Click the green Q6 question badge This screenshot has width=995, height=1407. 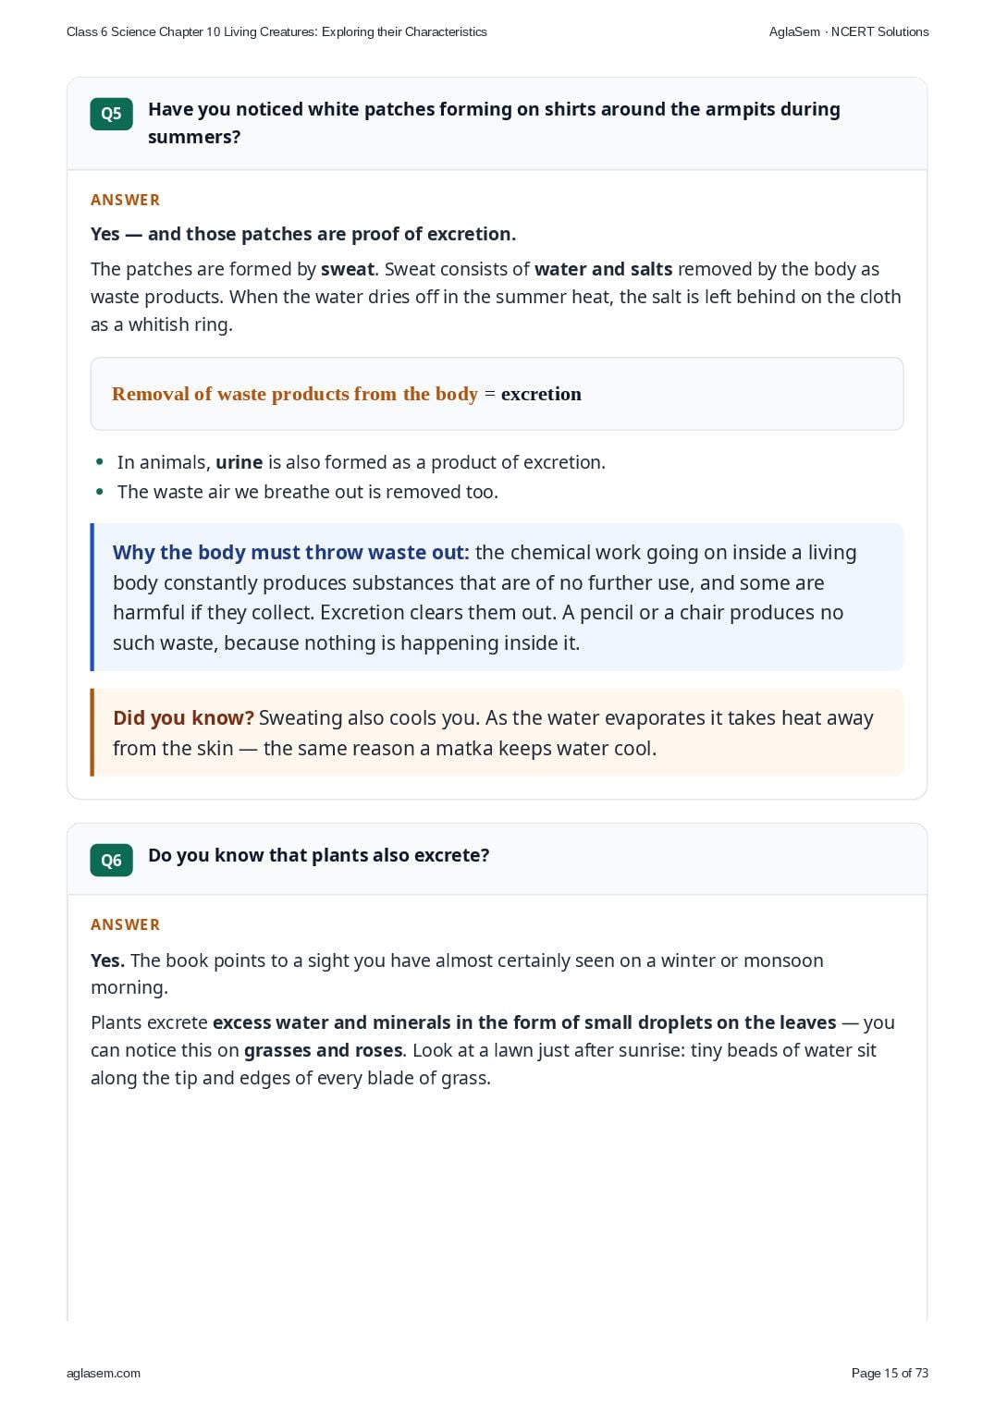click(111, 860)
